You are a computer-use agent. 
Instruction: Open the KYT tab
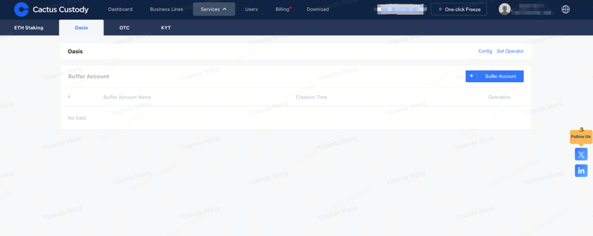pos(166,28)
